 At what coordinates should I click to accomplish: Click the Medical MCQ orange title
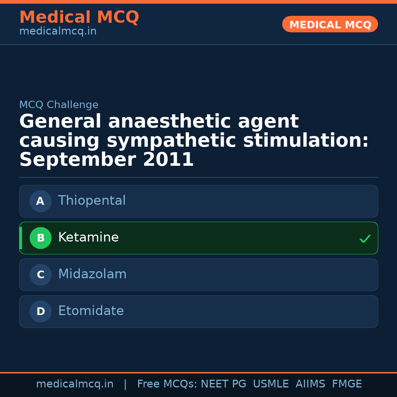point(79,17)
